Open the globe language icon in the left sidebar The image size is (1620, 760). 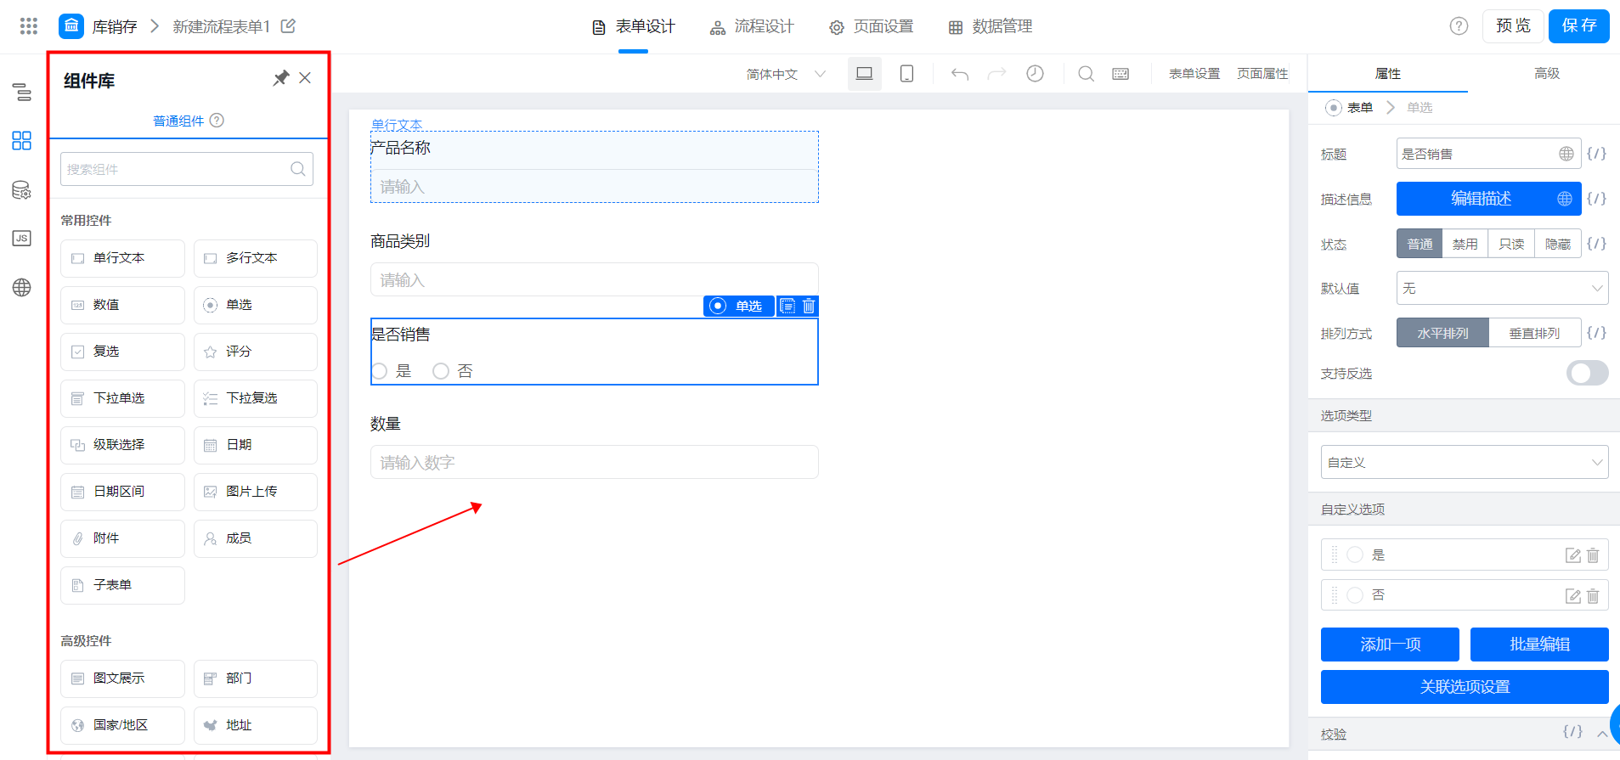[22, 288]
